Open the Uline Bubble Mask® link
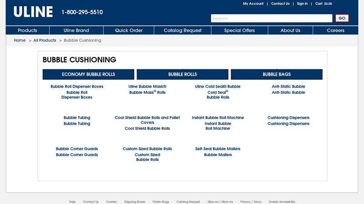 click(x=147, y=87)
